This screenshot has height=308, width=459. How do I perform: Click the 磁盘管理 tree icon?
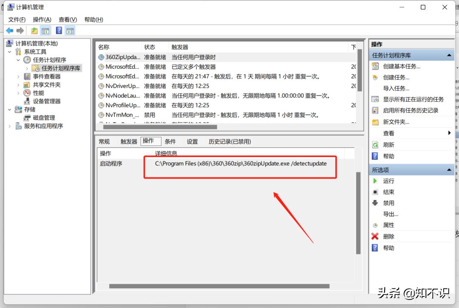[27, 118]
